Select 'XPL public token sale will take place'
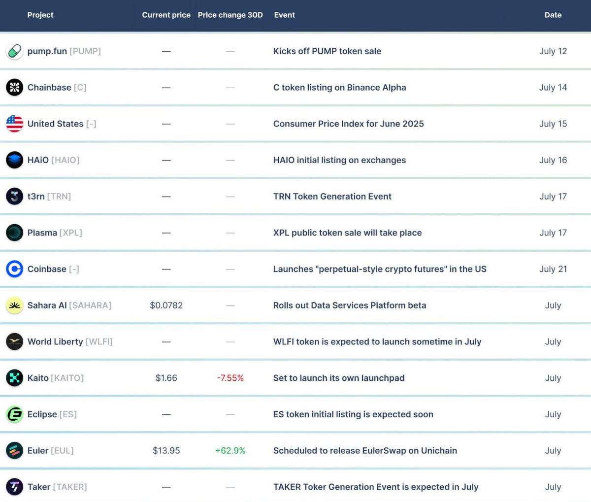Viewport: 591px width, 502px height. click(348, 233)
